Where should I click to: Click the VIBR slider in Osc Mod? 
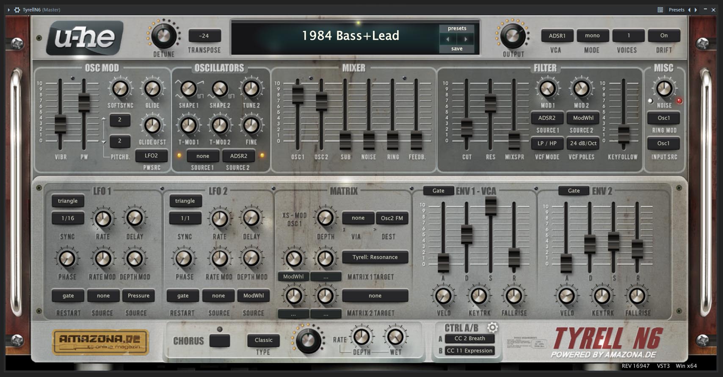(x=60, y=125)
